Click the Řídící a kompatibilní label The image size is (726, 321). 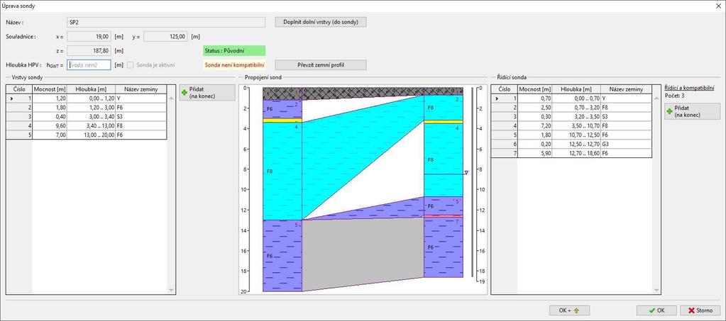(689, 87)
